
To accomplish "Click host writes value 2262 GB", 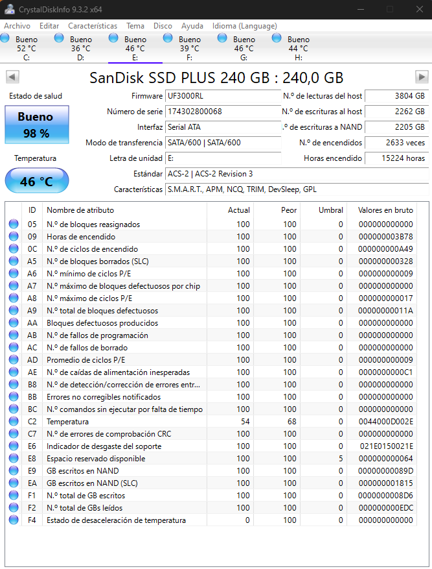I will click(396, 112).
